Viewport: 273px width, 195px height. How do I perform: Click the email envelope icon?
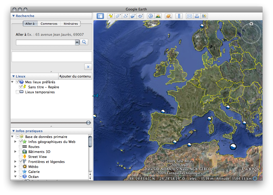[x=189, y=16]
